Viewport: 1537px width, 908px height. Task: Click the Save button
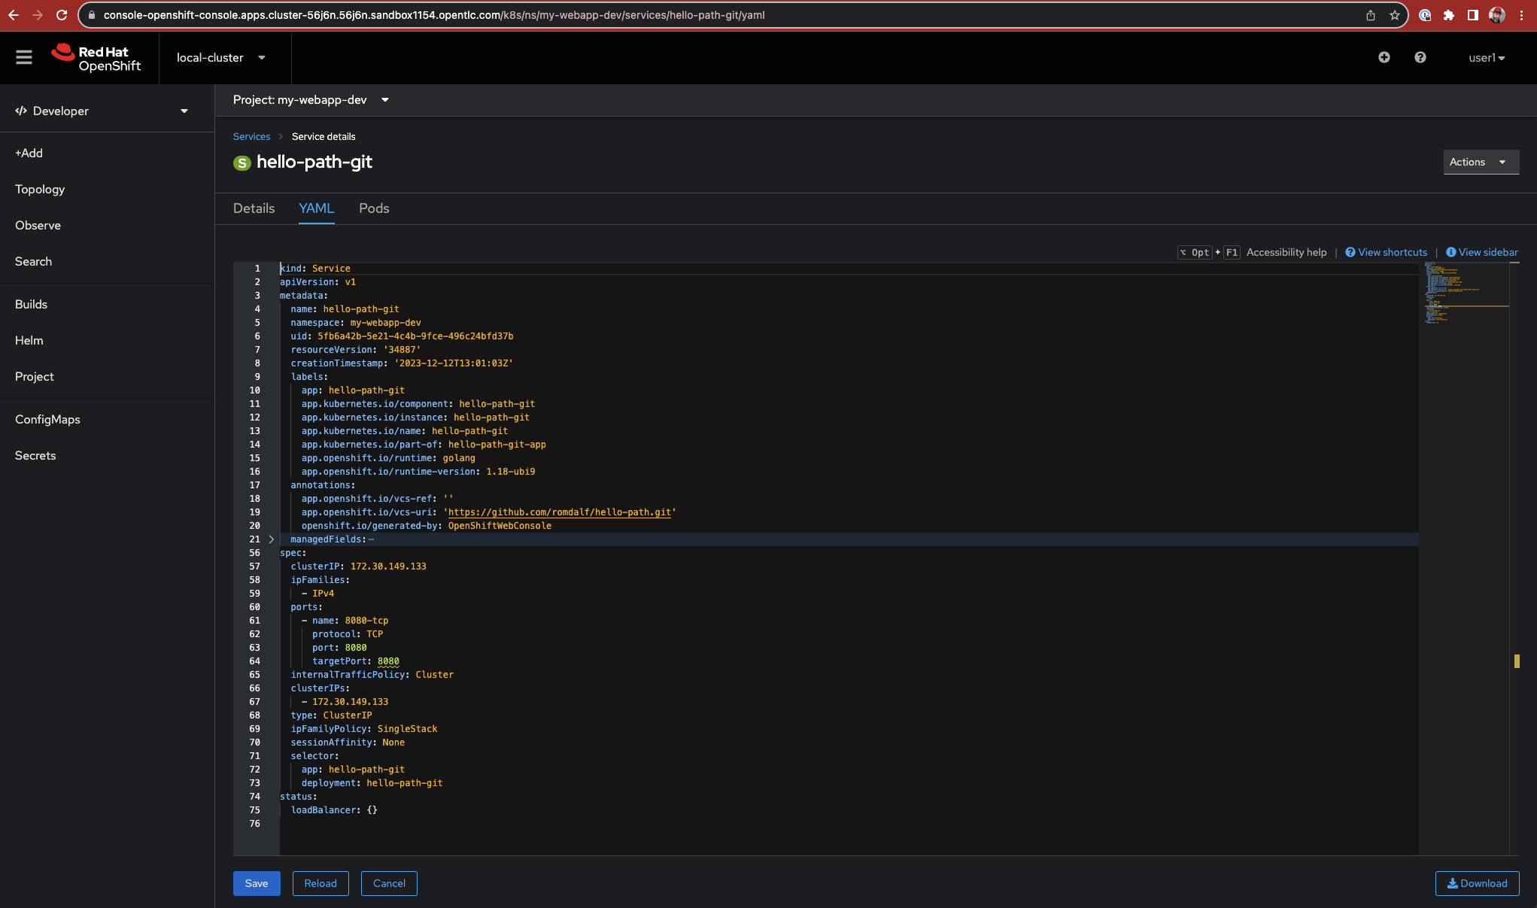coord(257,883)
